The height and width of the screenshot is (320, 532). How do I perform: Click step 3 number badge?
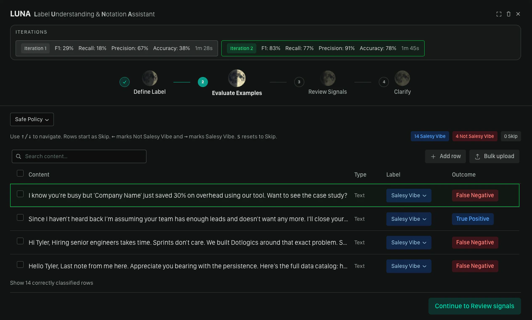[x=299, y=82]
